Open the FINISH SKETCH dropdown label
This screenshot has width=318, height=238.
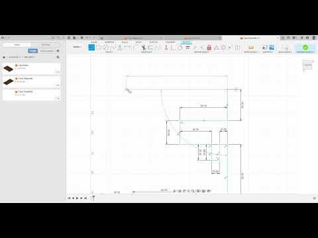tap(305, 52)
